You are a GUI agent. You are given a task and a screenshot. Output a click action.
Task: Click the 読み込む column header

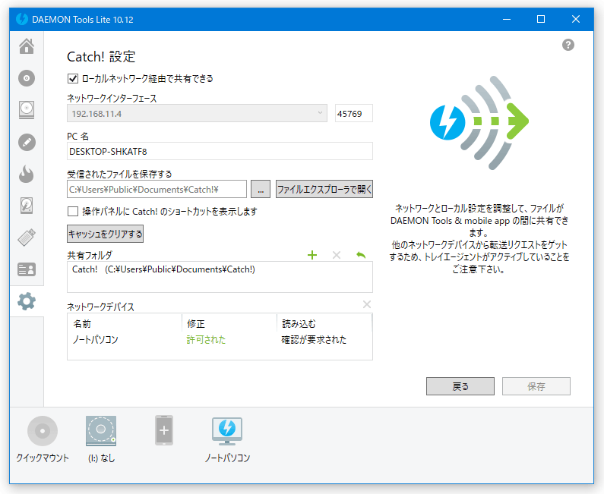(x=324, y=323)
